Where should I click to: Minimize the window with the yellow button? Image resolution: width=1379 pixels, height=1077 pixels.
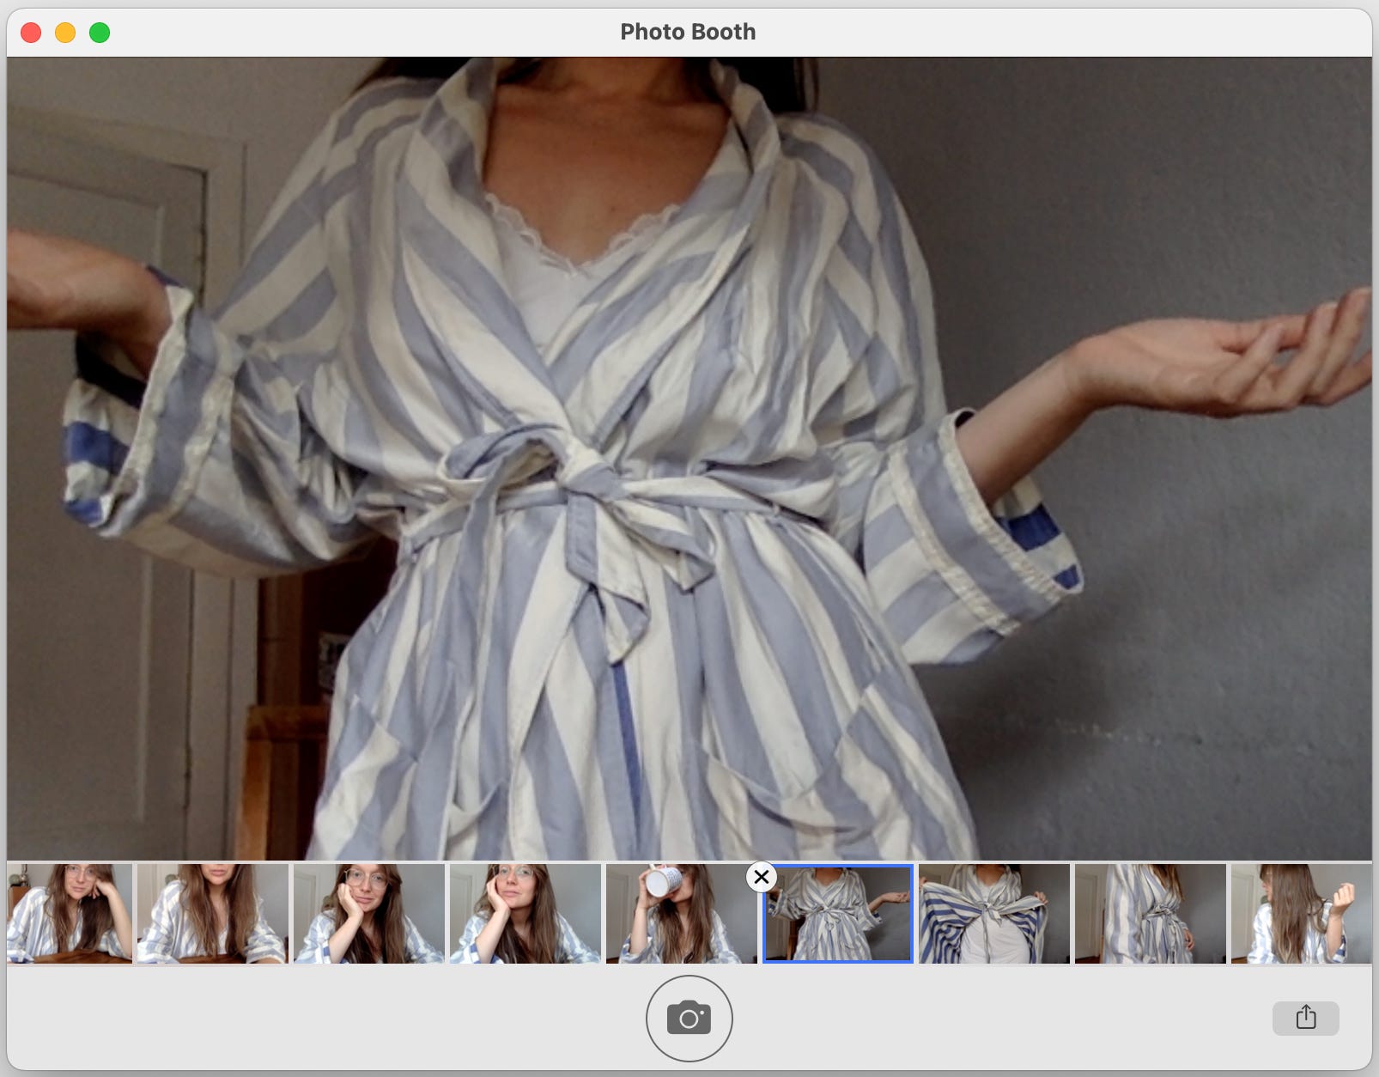pyautogui.click(x=65, y=33)
